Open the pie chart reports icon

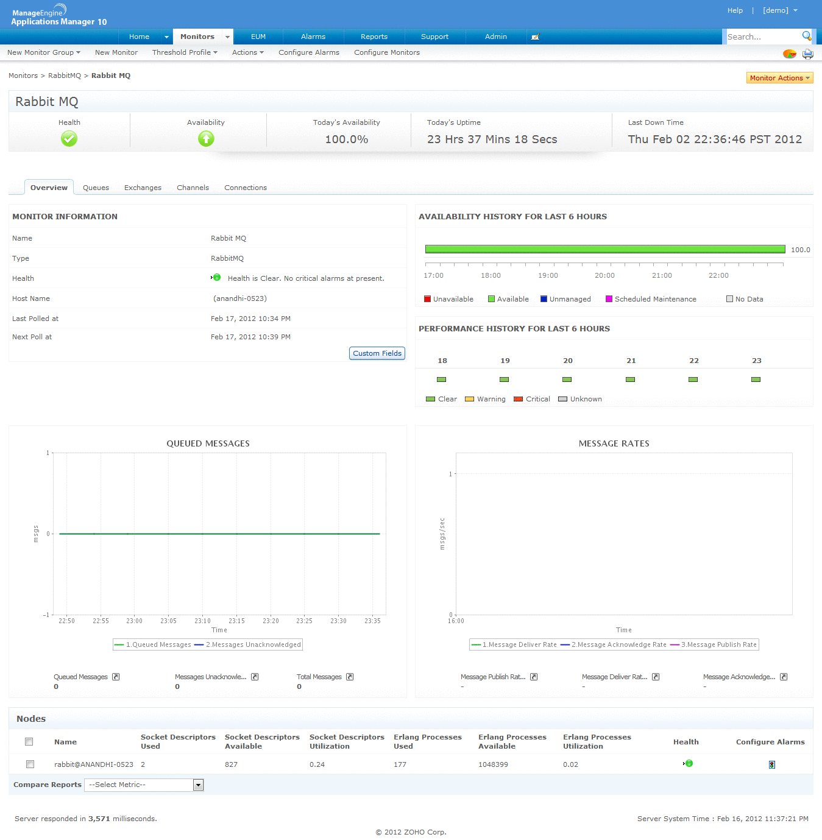(789, 54)
